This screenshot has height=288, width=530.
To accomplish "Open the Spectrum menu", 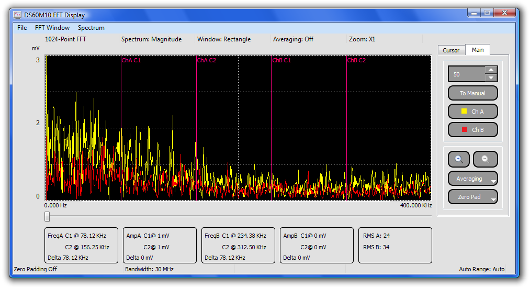I will coord(91,28).
